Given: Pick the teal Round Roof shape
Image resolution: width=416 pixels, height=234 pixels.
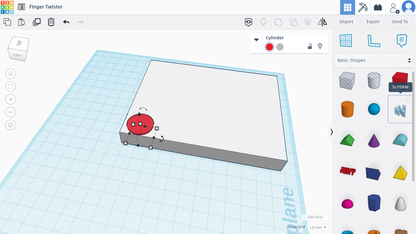Looking at the screenshot, I should pyautogui.click(x=400, y=140).
